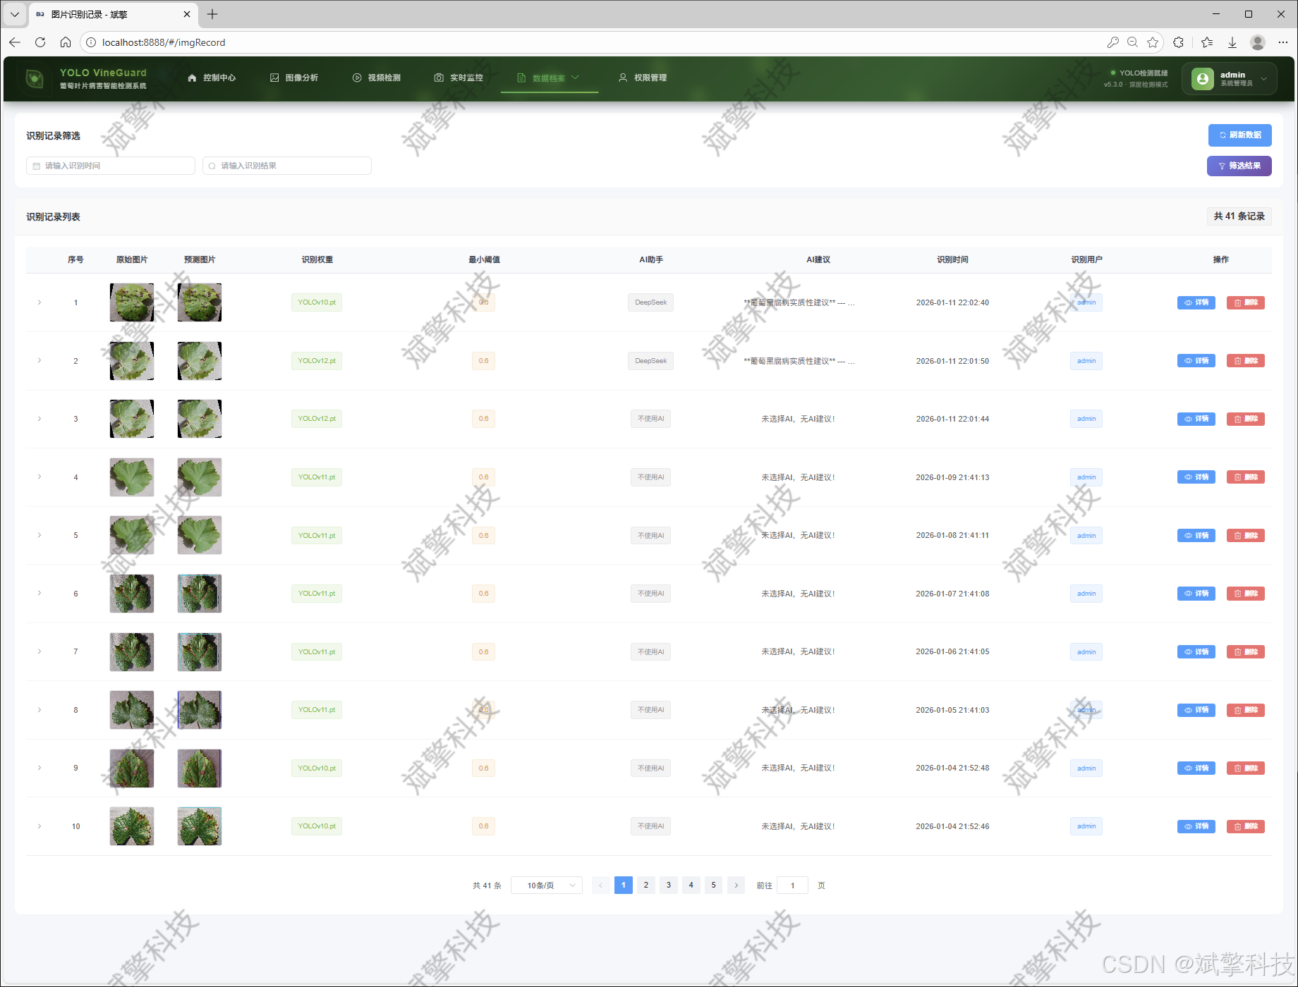Focus the 请输入识别时间 date input
Viewport: 1298px width, 987px height.
(x=111, y=166)
